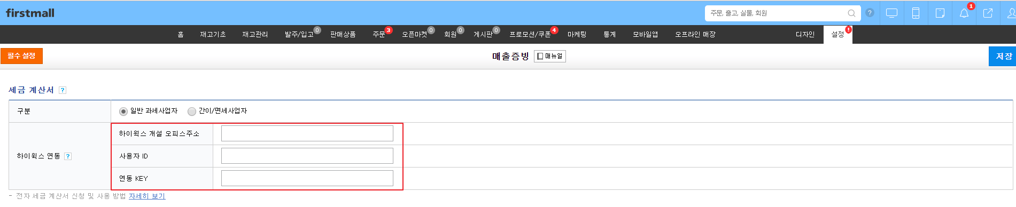Open the 게시판 menu
Image resolution: width=1016 pixels, height=207 pixels.
click(x=483, y=34)
